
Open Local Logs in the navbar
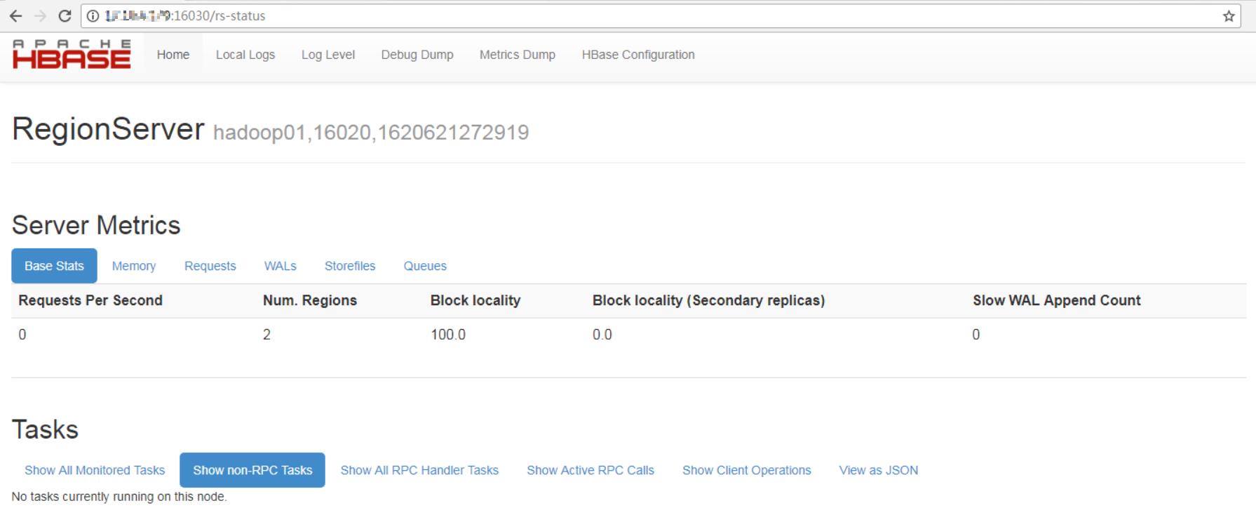tap(245, 55)
